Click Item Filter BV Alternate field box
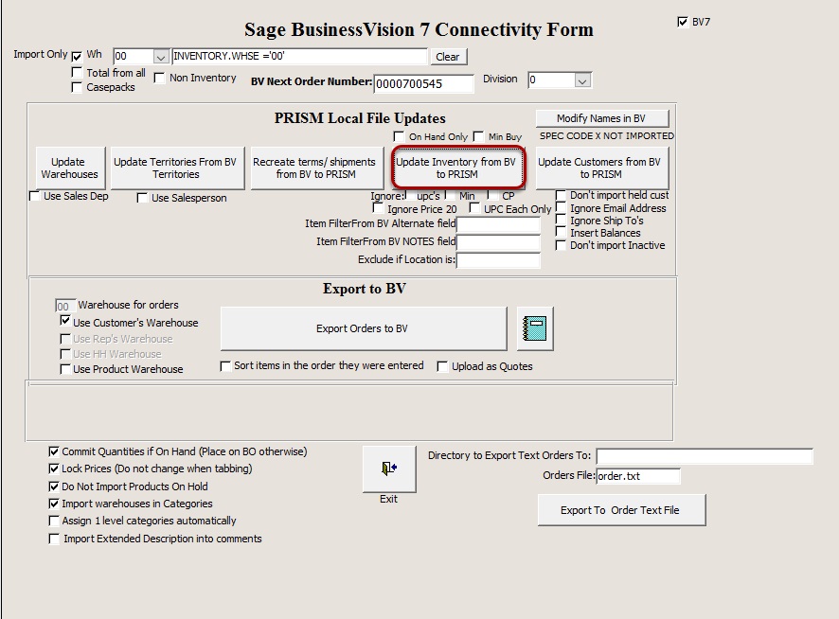839x619 pixels. 498,224
